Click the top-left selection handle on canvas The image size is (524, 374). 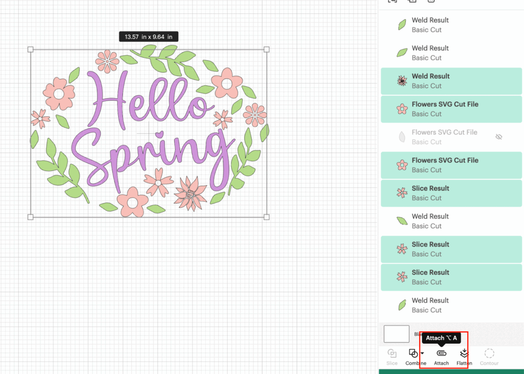coord(30,50)
